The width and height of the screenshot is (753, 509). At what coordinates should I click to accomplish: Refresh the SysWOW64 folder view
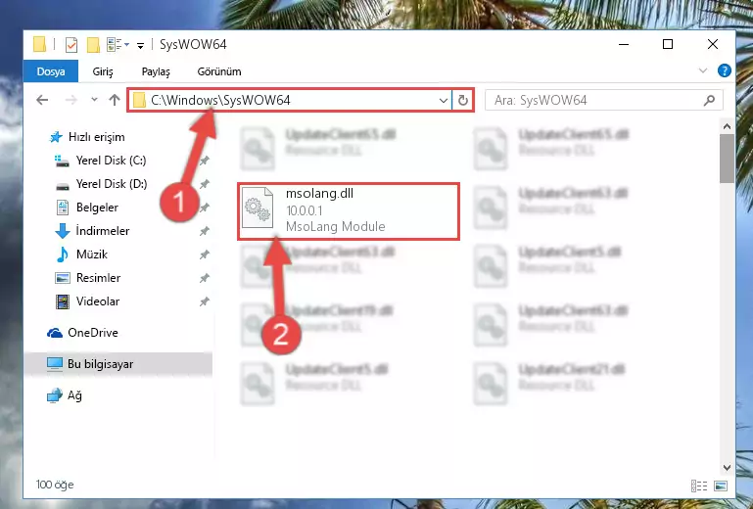[463, 101]
